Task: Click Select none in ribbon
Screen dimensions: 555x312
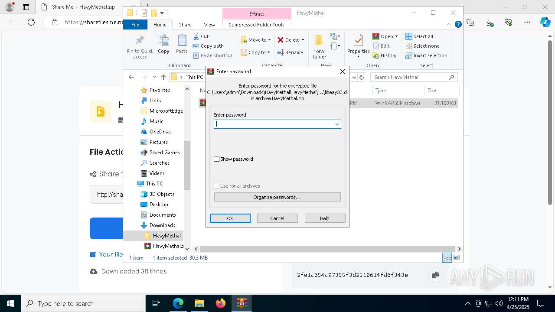Action: click(423, 46)
